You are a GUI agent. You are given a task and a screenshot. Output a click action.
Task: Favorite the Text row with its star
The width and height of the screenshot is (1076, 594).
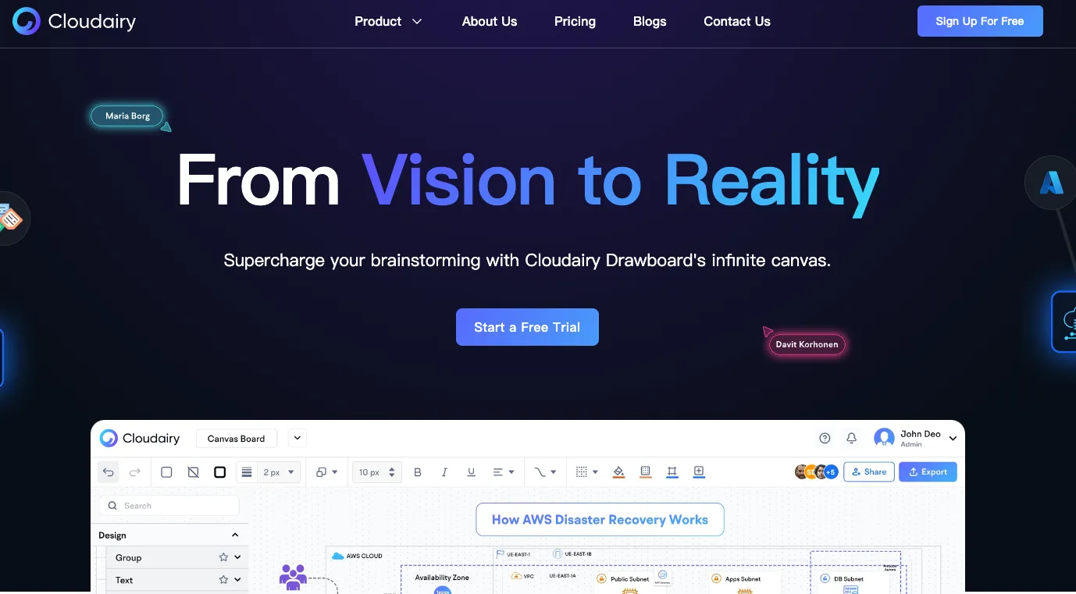coord(223,580)
